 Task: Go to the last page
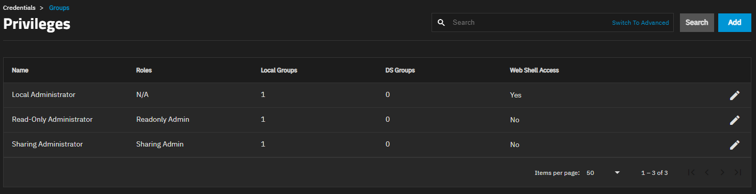pyautogui.click(x=738, y=172)
